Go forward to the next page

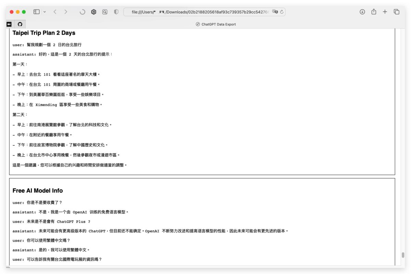tap(66, 12)
